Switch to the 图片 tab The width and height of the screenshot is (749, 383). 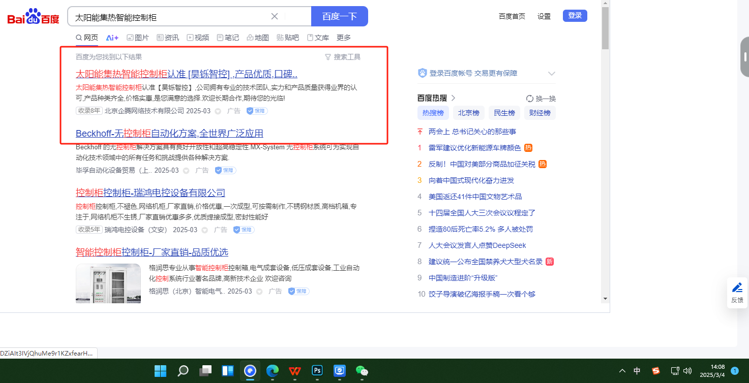tap(138, 38)
